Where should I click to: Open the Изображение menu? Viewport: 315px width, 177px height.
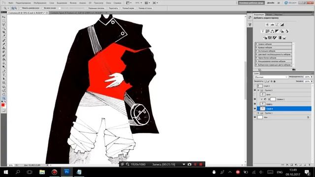[40, 3]
